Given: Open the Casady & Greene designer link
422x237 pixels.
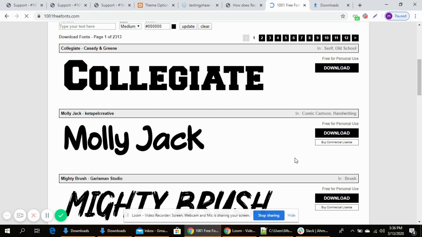Looking at the screenshot, I should pos(100,48).
